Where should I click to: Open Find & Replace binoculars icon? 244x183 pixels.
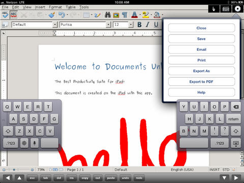108,15
